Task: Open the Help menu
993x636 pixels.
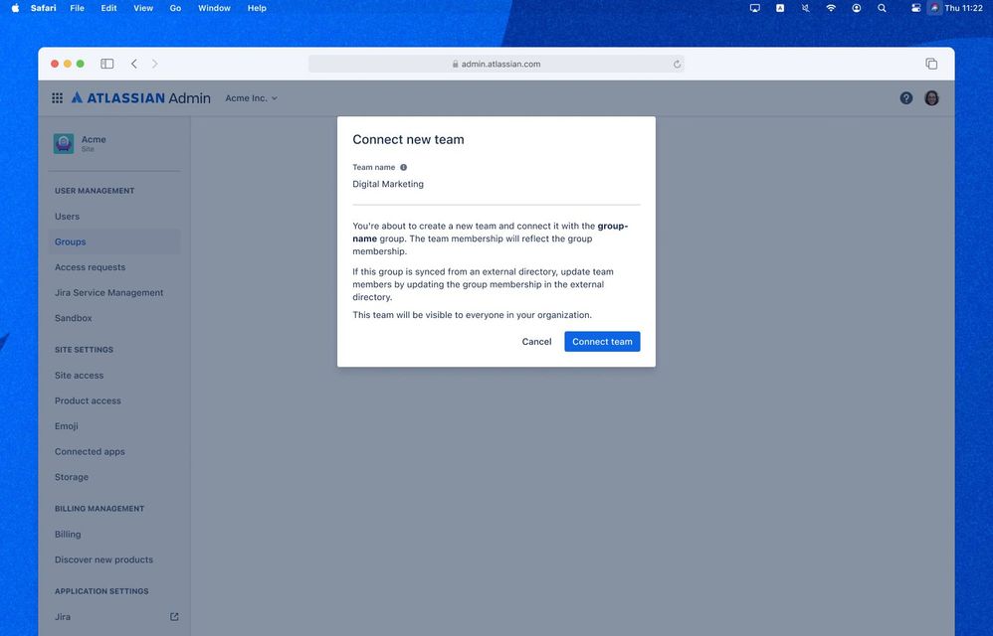Action: [257, 8]
